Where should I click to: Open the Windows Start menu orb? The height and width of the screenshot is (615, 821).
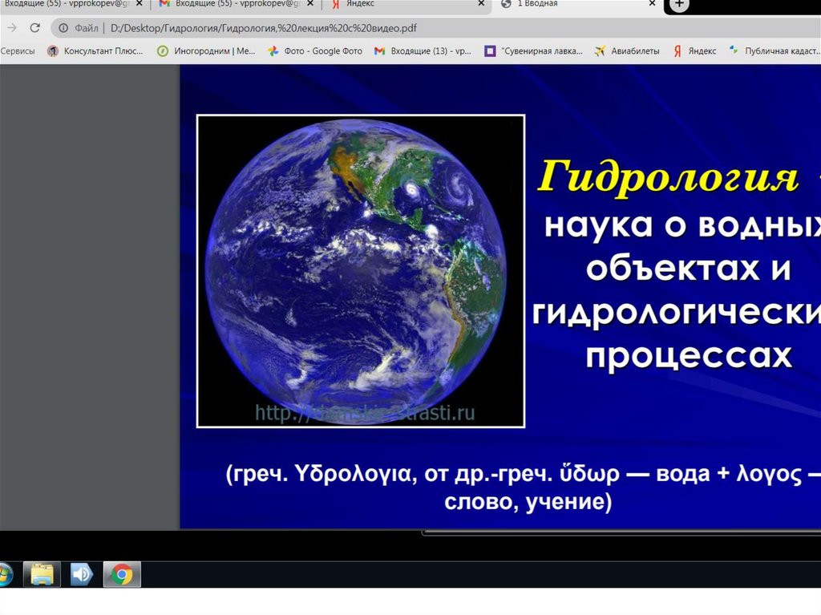pyautogui.click(x=5, y=574)
